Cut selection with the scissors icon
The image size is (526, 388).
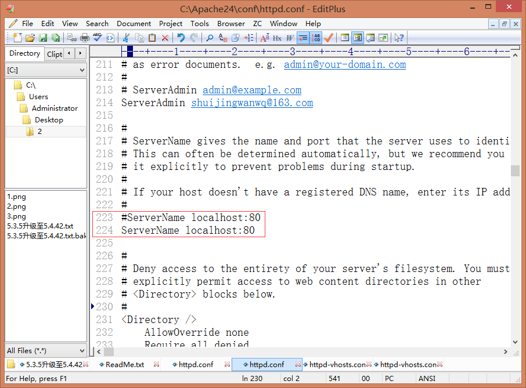point(125,38)
